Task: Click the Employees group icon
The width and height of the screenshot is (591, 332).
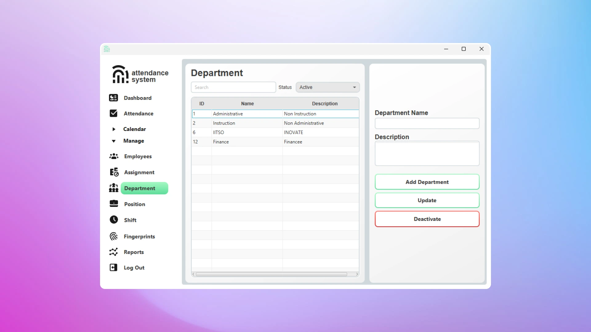Action: [x=114, y=156]
